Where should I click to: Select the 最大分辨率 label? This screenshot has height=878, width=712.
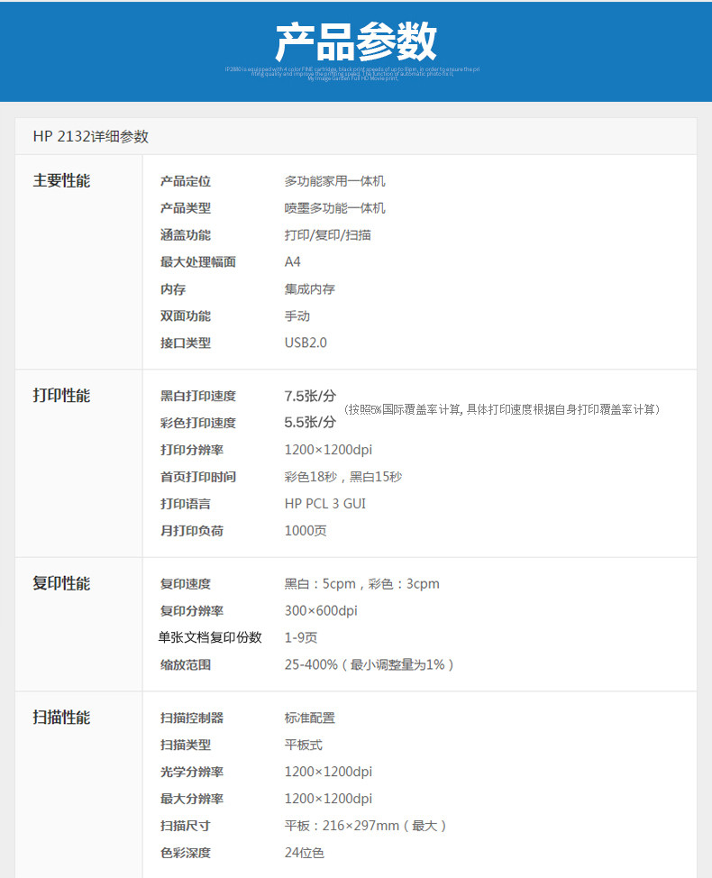click(191, 799)
